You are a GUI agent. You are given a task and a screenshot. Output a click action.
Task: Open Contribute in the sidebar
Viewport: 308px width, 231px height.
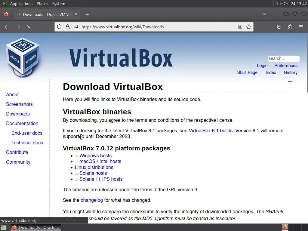[x=17, y=152]
